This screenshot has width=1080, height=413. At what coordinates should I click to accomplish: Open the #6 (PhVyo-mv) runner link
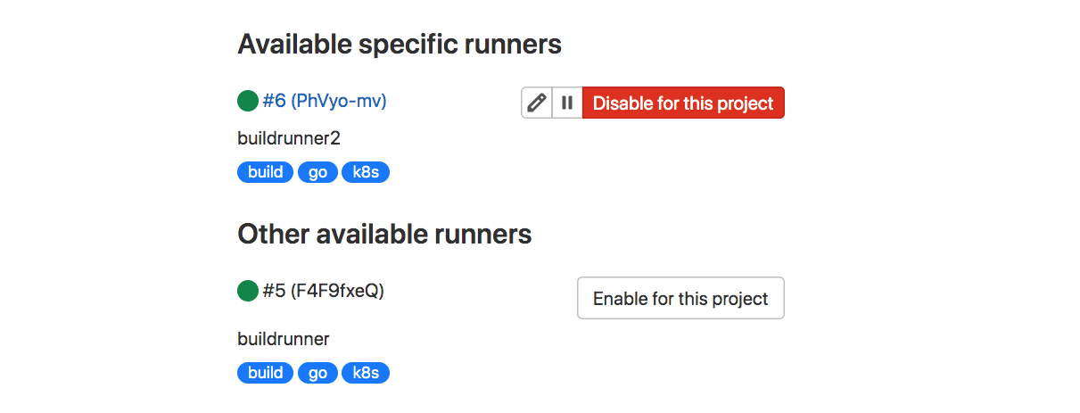tap(325, 102)
